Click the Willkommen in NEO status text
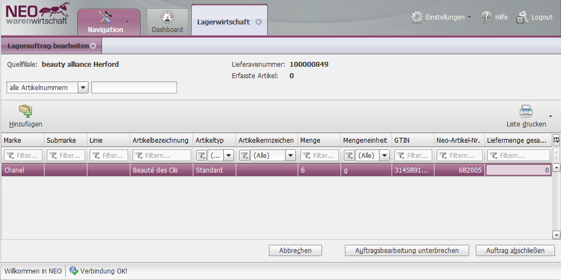 click(33, 271)
